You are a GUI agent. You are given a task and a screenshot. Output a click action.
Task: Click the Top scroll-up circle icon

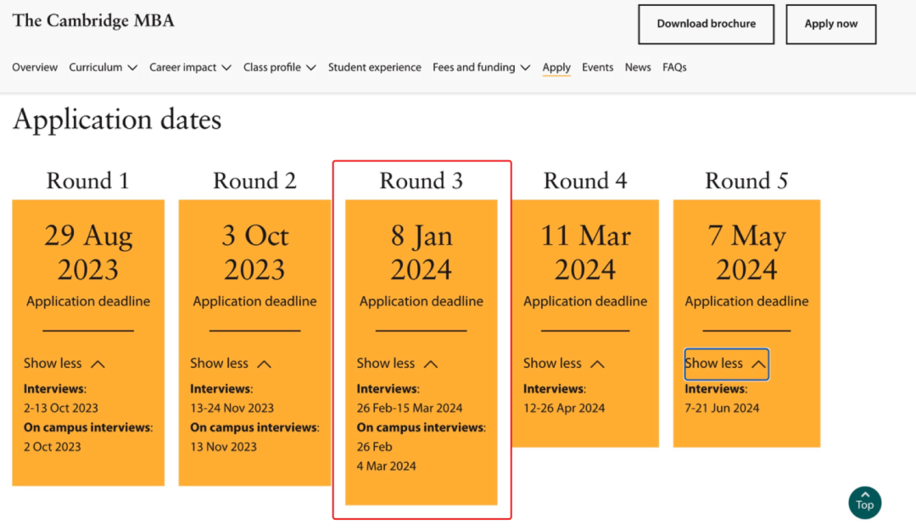pyautogui.click(x=864, y=502)
